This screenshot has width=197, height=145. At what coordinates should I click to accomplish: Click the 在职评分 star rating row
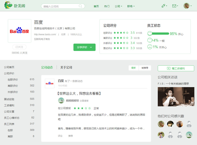[121, 33]
